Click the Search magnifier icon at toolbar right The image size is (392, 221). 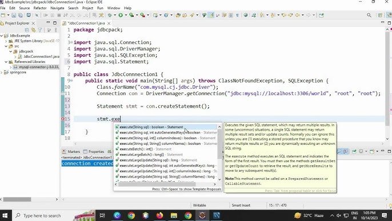(x=369, y=15)
